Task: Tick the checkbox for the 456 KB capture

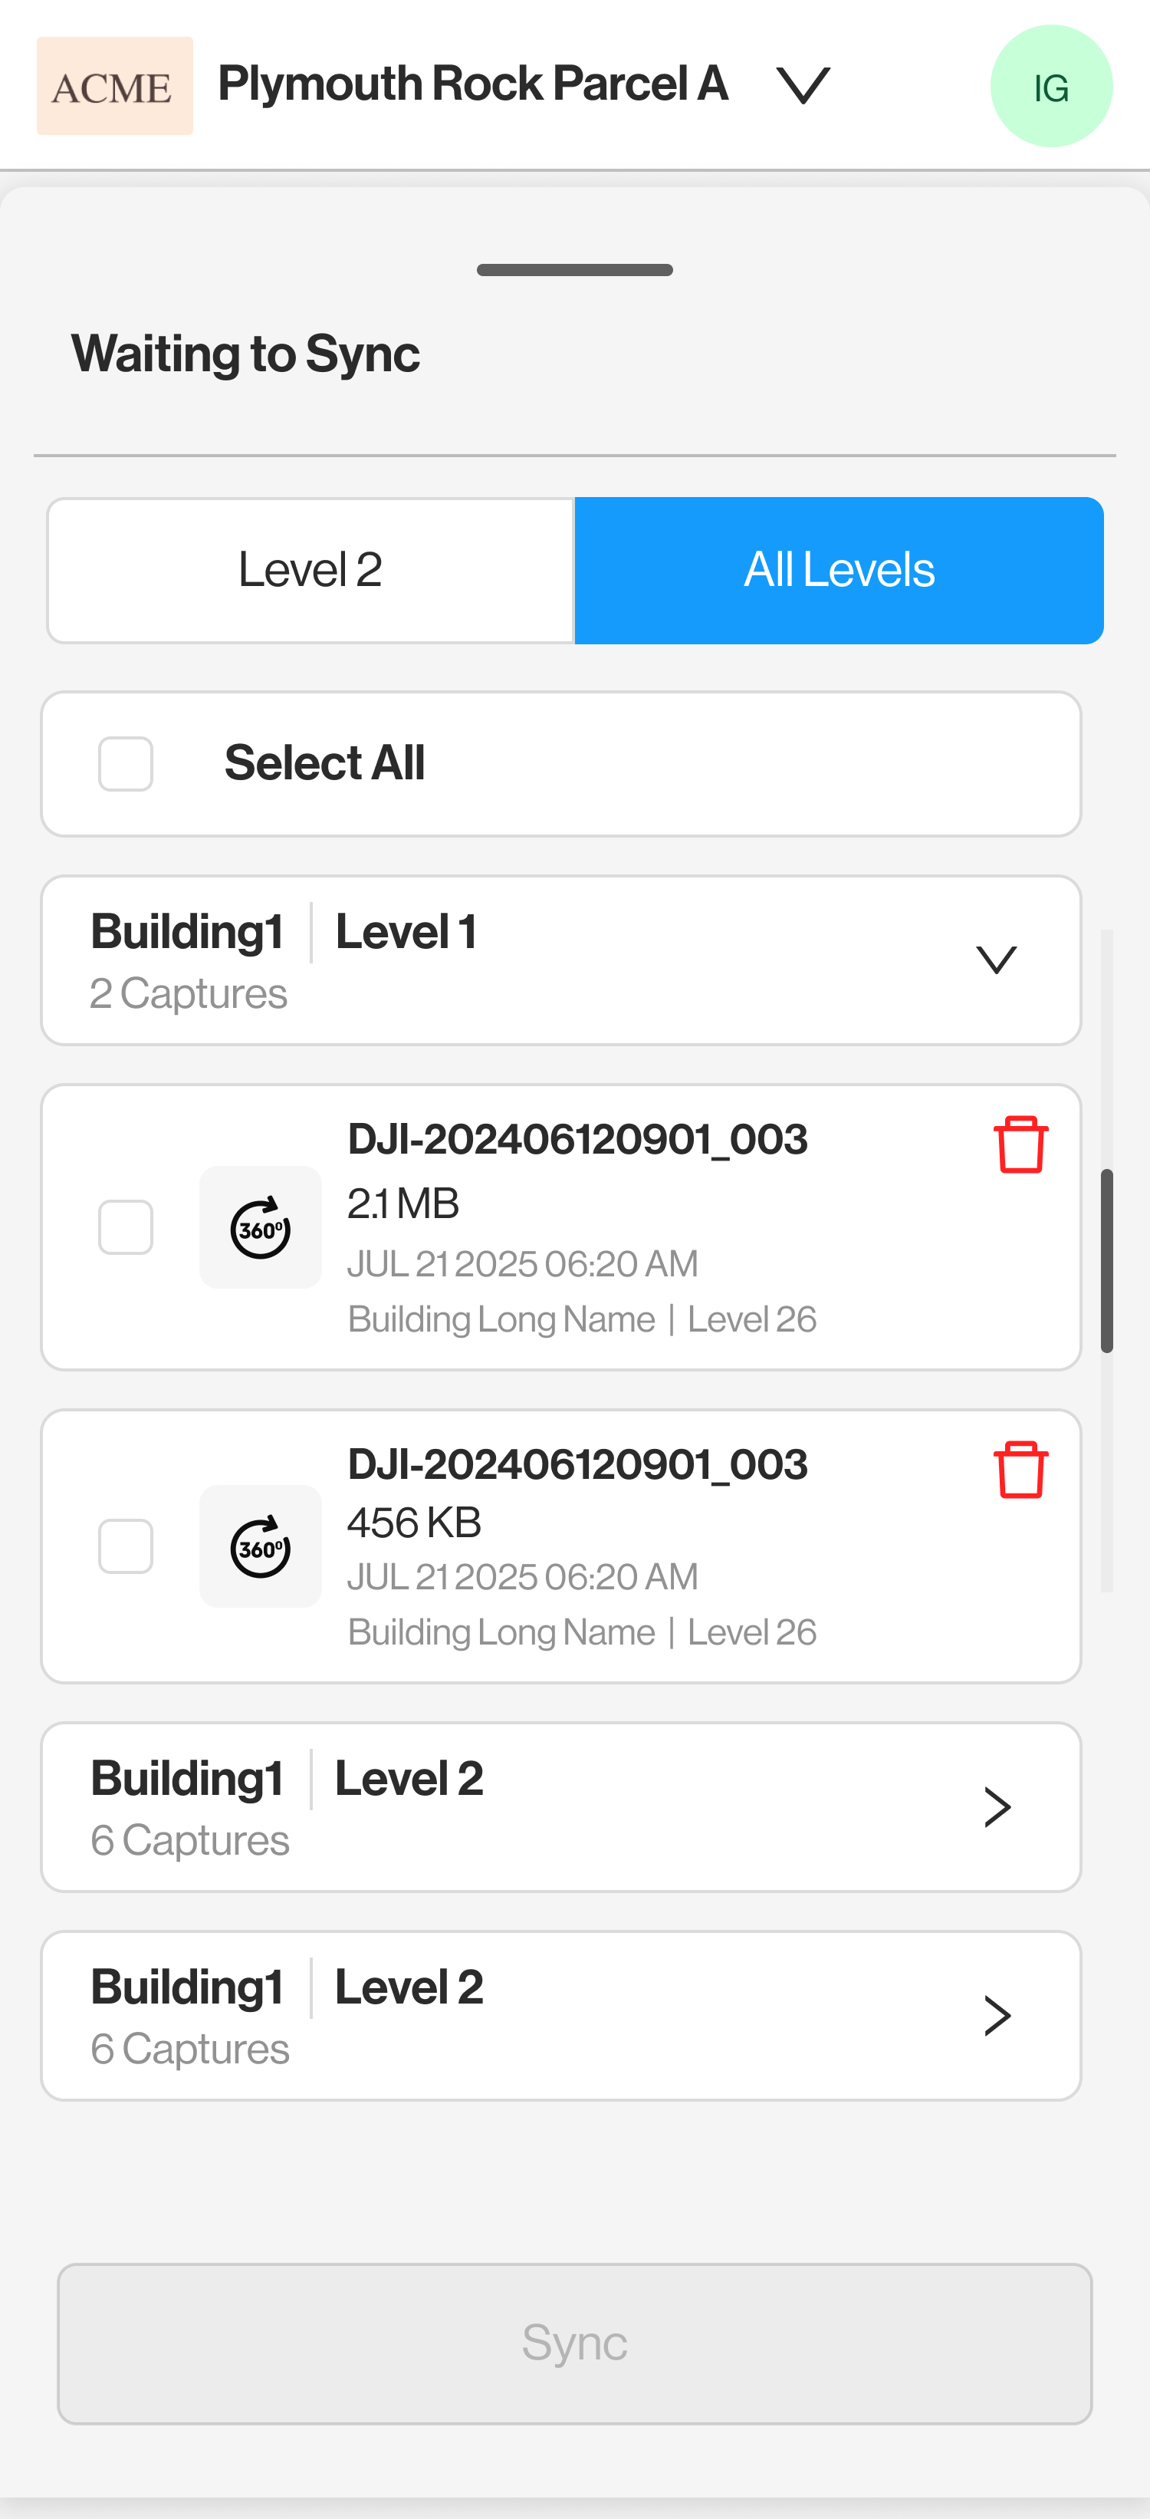Action: click(x=126, y=1546)
